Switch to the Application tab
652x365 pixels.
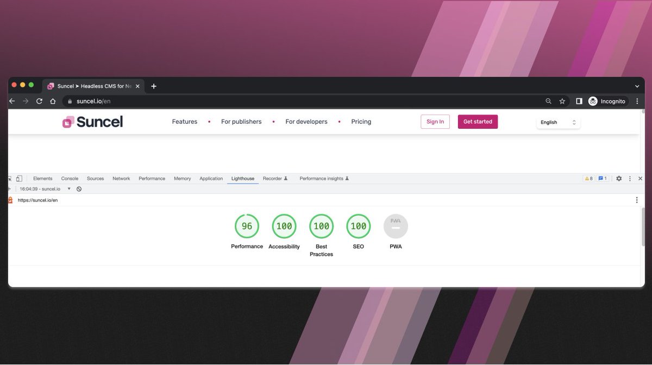[211, 178]
